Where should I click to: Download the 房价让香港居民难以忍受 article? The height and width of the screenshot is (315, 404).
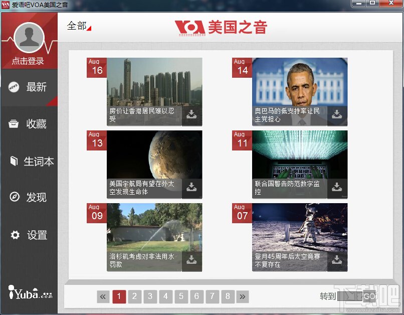pos(191,115)
